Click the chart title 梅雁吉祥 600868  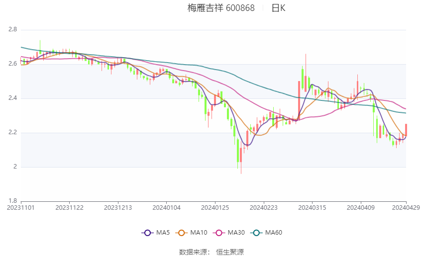tap(221, 8)
